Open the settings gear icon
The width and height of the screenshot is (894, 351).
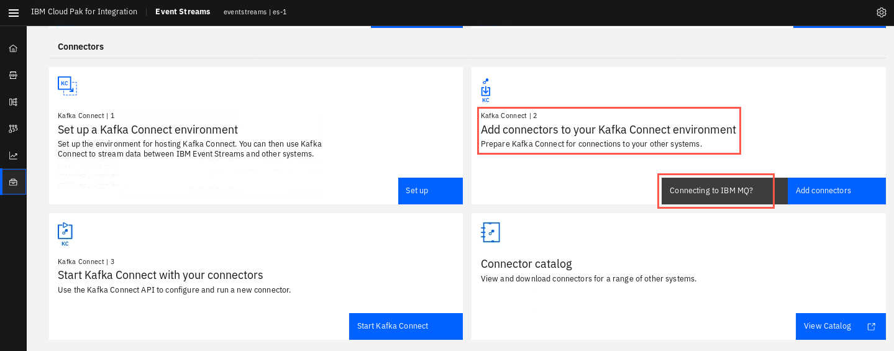(x=881, y=12)
